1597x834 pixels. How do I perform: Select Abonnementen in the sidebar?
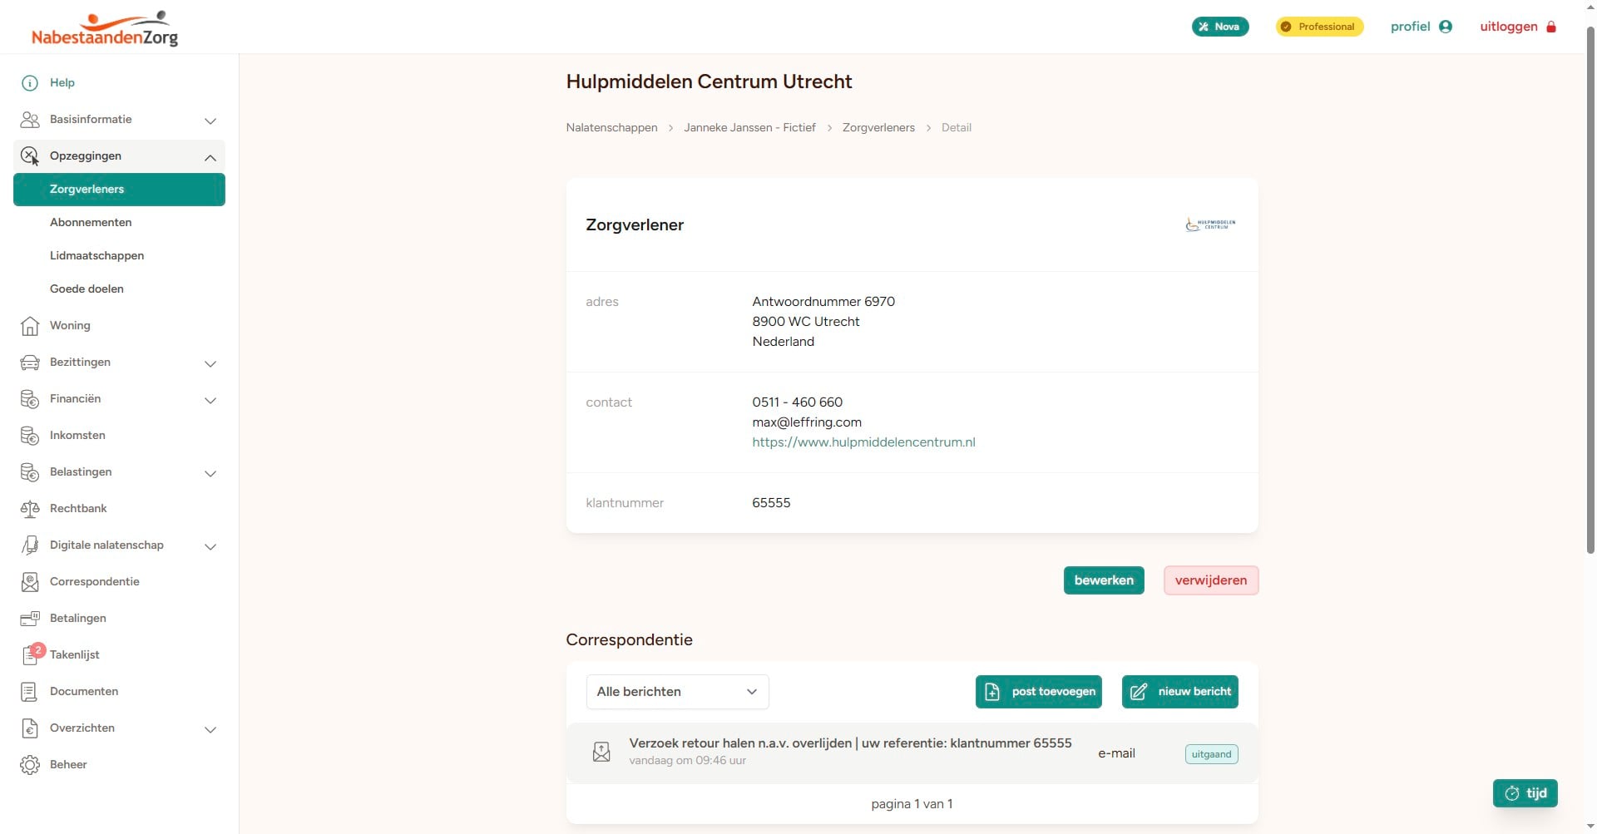91,223
